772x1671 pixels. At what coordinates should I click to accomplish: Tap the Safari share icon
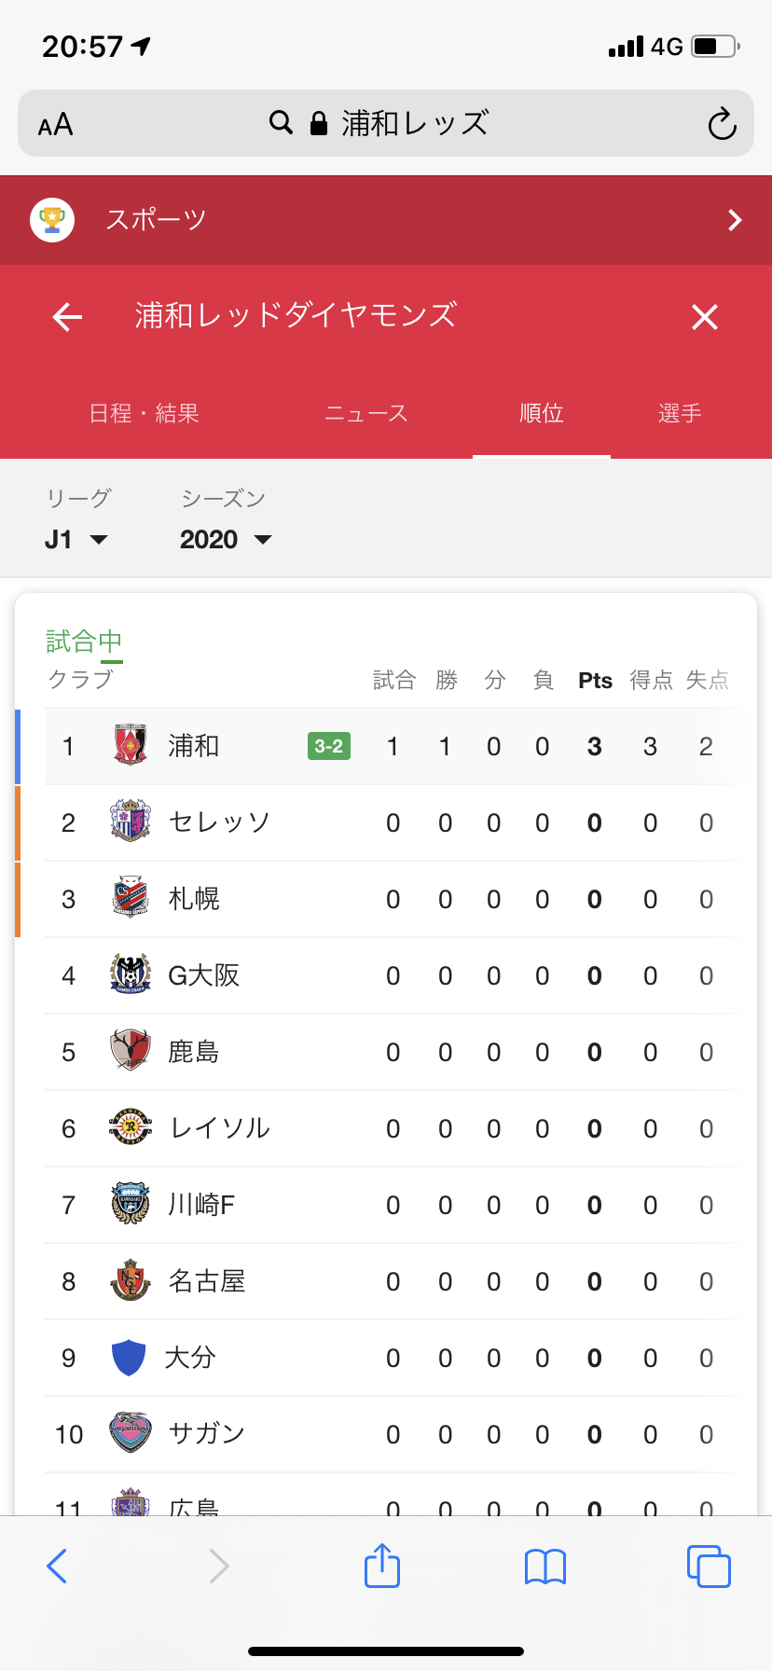382,1566
